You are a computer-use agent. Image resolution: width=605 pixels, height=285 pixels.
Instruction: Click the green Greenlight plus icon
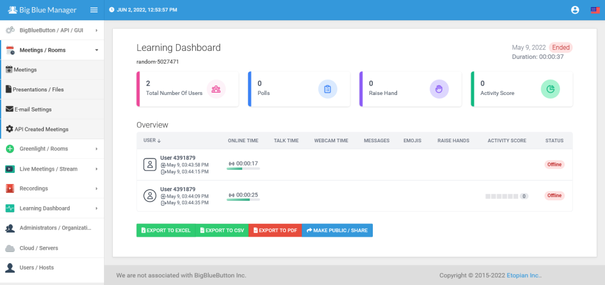[x=11, y=149]
